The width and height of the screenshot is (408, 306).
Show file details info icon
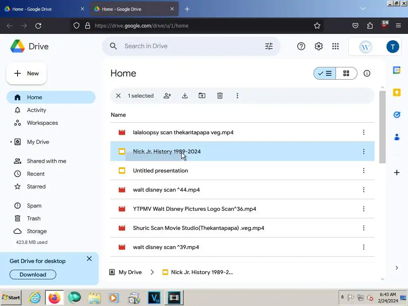click(x=367, y=73)
